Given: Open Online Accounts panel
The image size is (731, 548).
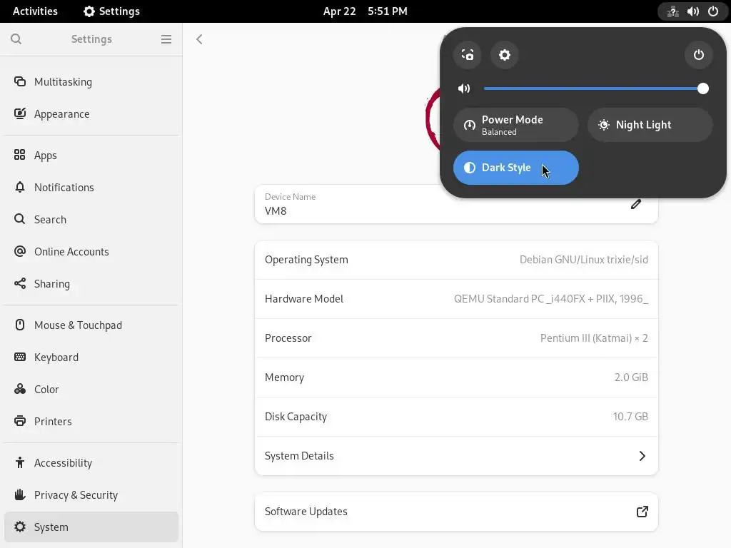Looking at the screenshot, I should coord(91,252).
